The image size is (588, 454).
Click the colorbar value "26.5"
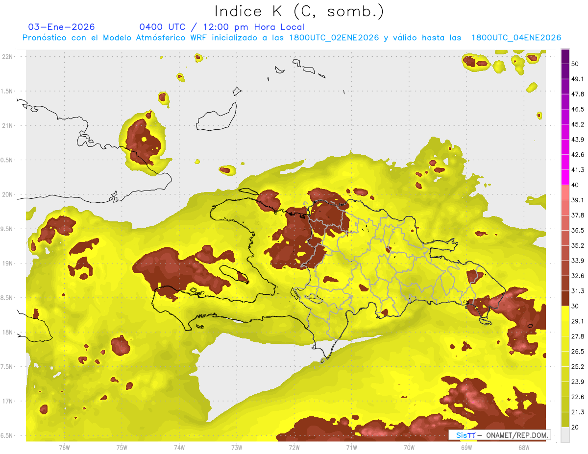point(578,351)
